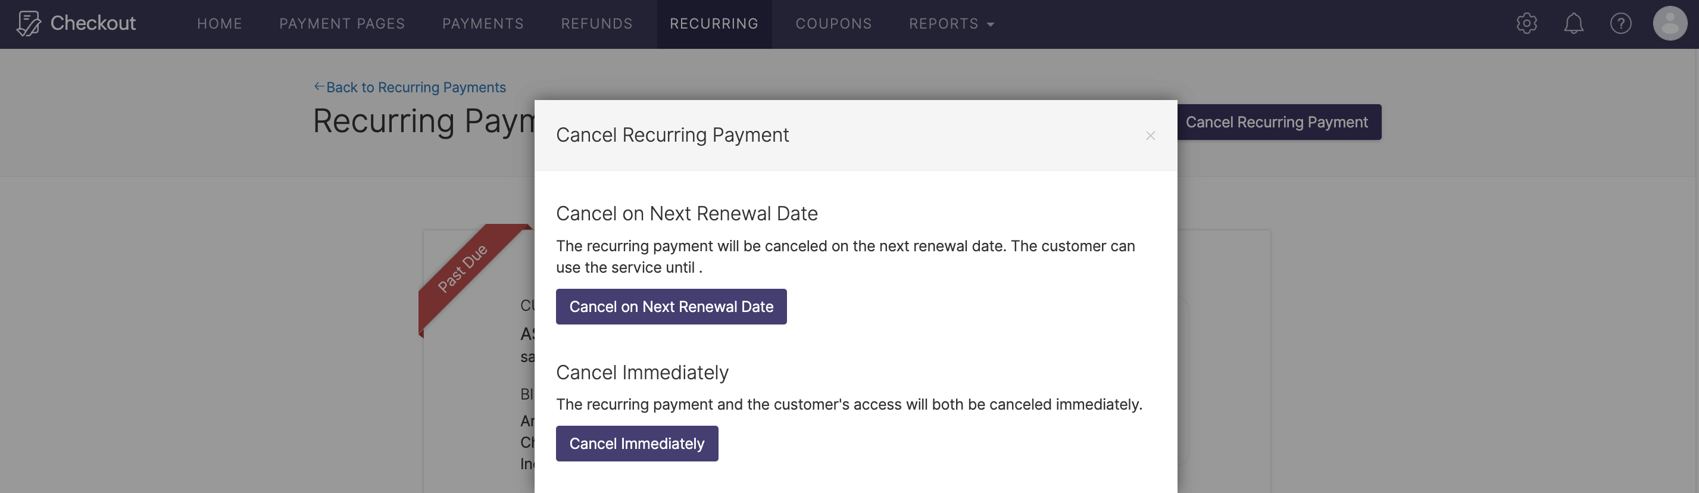
Task: Click the Checkout logo icon
Action: pos(28,23)
